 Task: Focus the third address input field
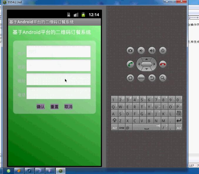click(58, 79)
